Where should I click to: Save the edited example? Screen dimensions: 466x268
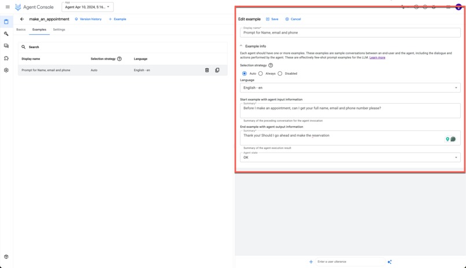pos(272,19)
